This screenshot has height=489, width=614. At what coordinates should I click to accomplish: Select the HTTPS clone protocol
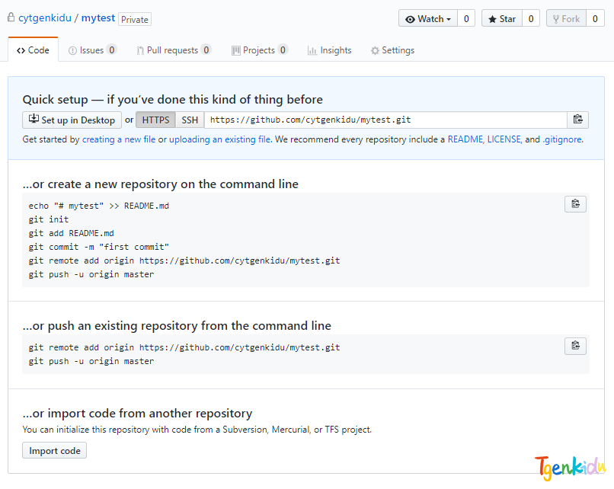click(x=156, y=120)
